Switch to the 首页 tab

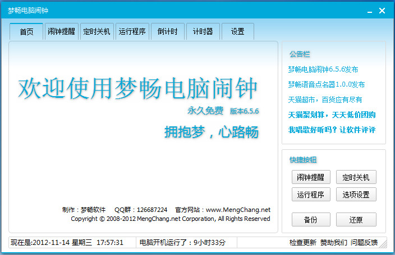click(26, 32)
